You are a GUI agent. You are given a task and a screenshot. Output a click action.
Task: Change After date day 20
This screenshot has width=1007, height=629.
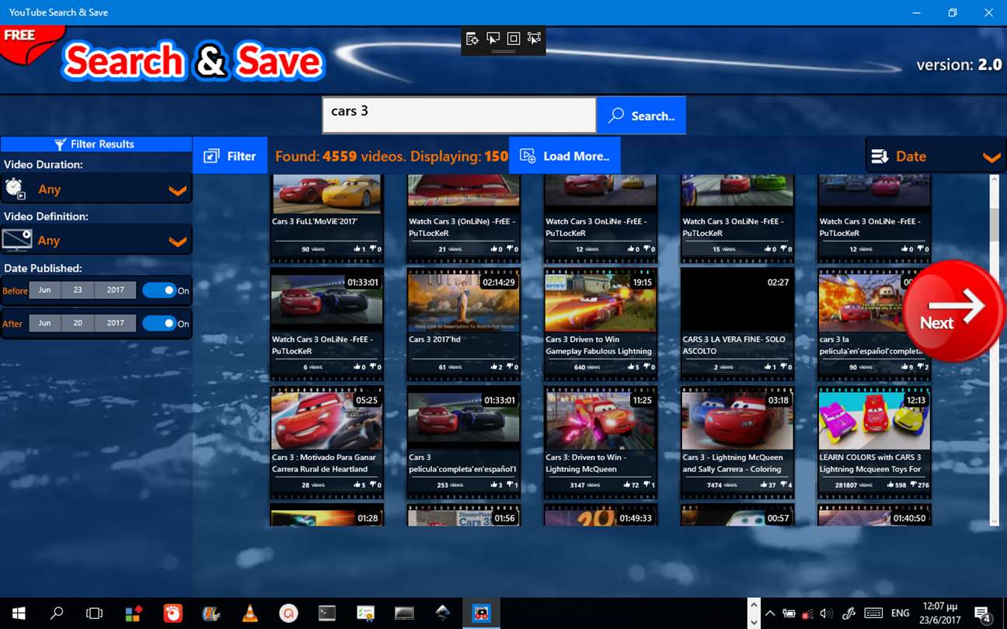point(78,323)
